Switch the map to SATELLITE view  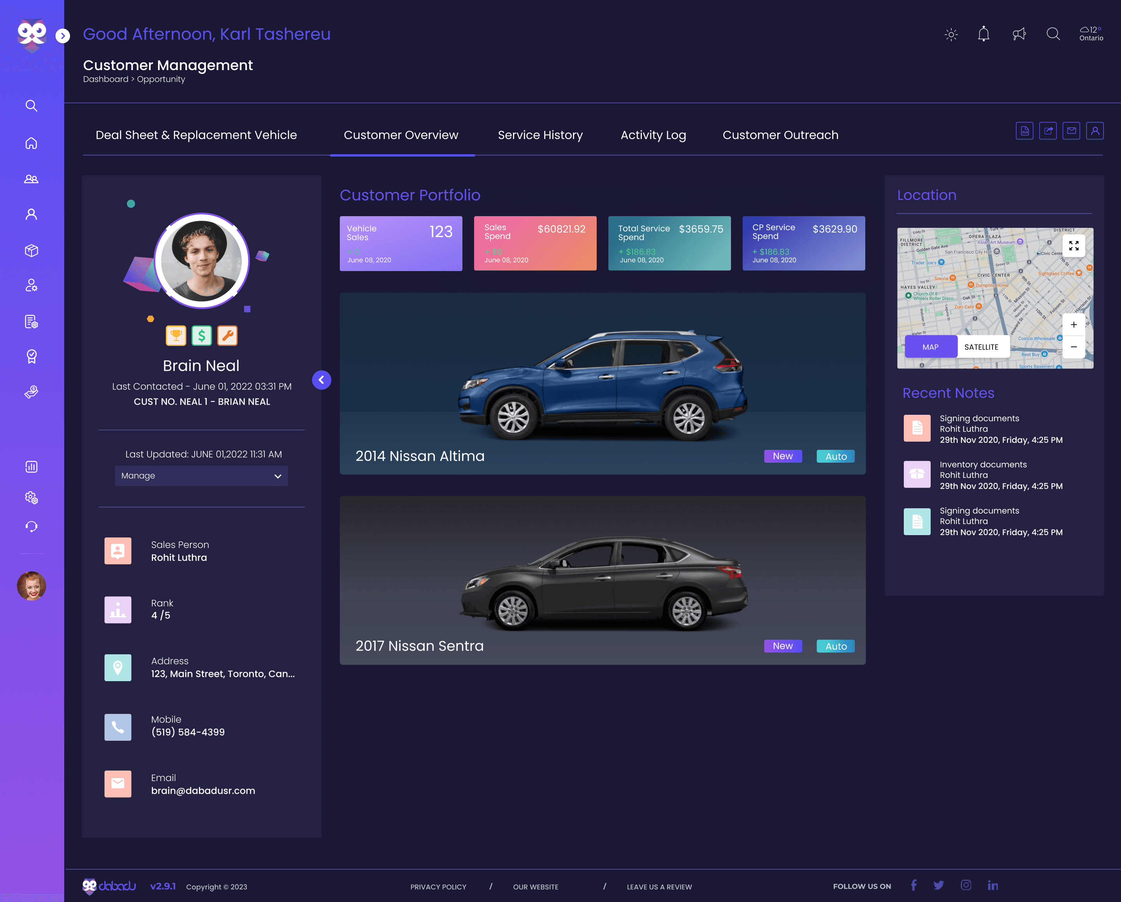(x=982, y=347)
